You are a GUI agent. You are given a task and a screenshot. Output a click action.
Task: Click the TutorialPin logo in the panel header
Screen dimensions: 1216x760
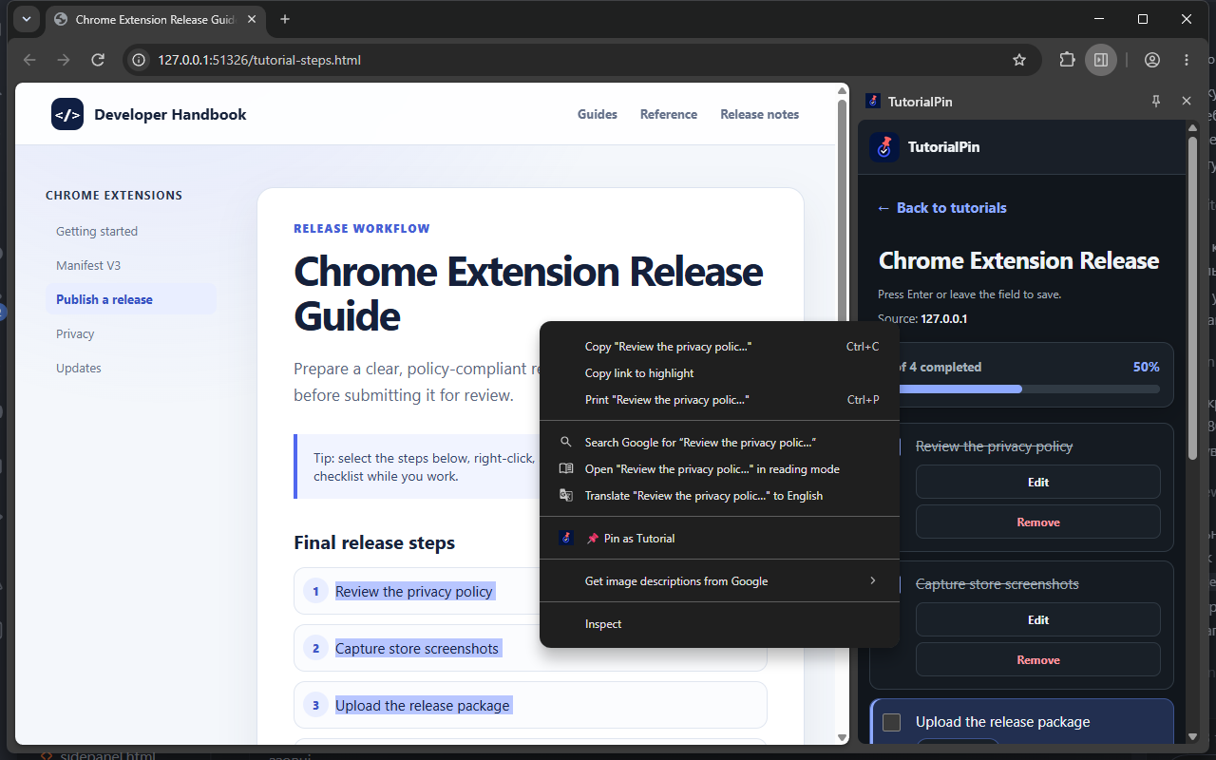tap(884, 147)
